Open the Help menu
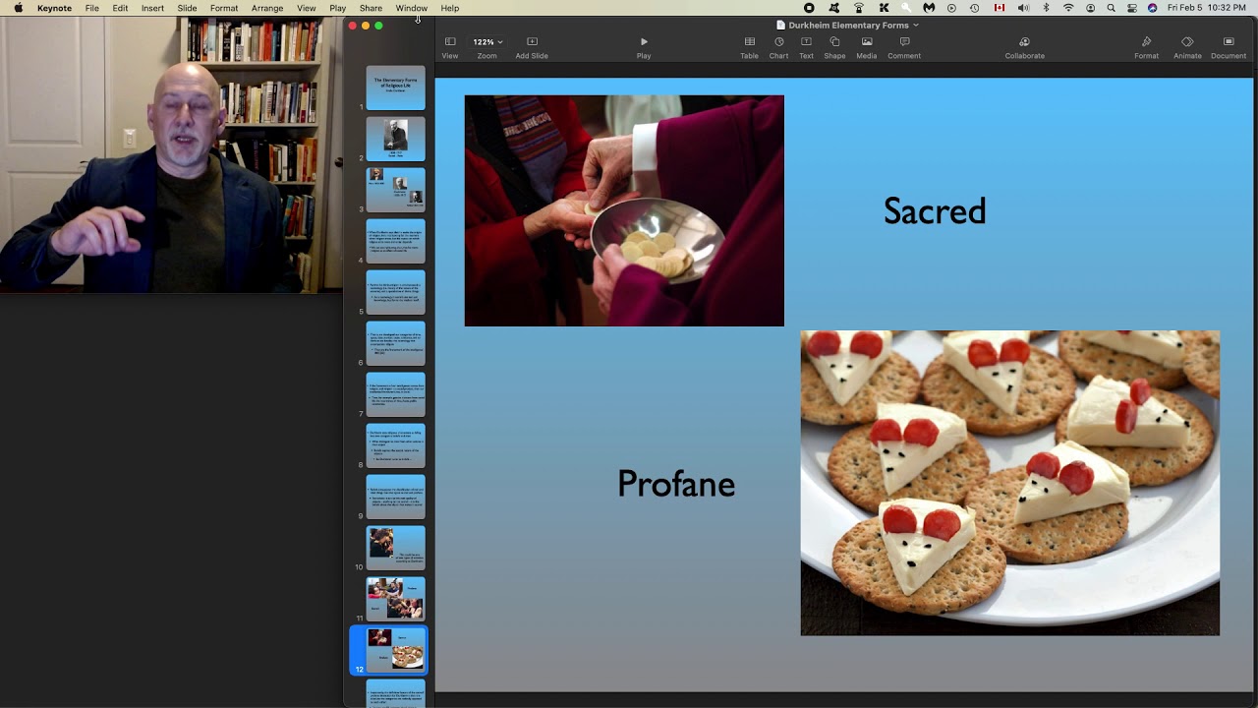Screen dimensions: 1258x708 coord(450,8)
